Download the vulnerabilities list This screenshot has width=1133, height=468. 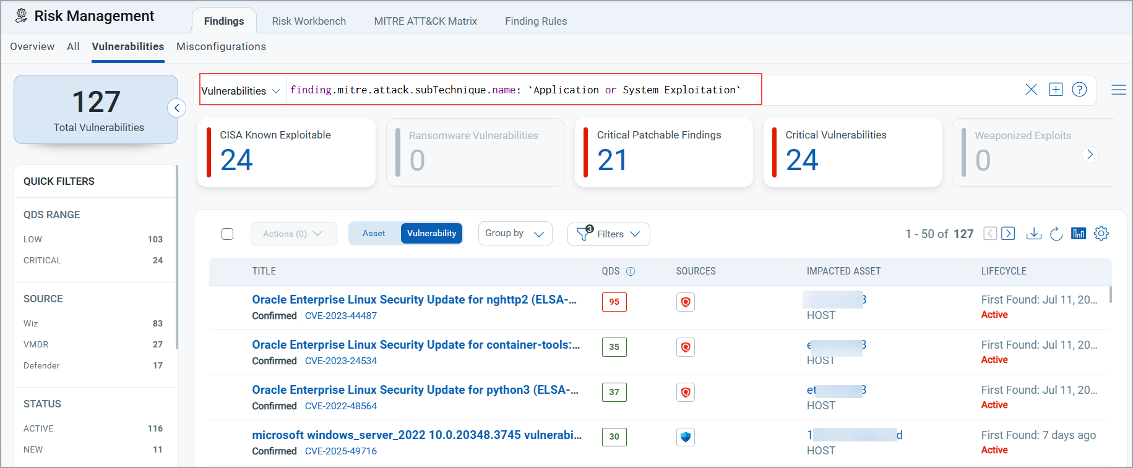coord(1033,234)
